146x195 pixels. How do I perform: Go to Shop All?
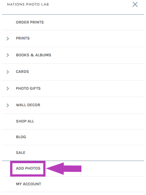pos(25,121)
